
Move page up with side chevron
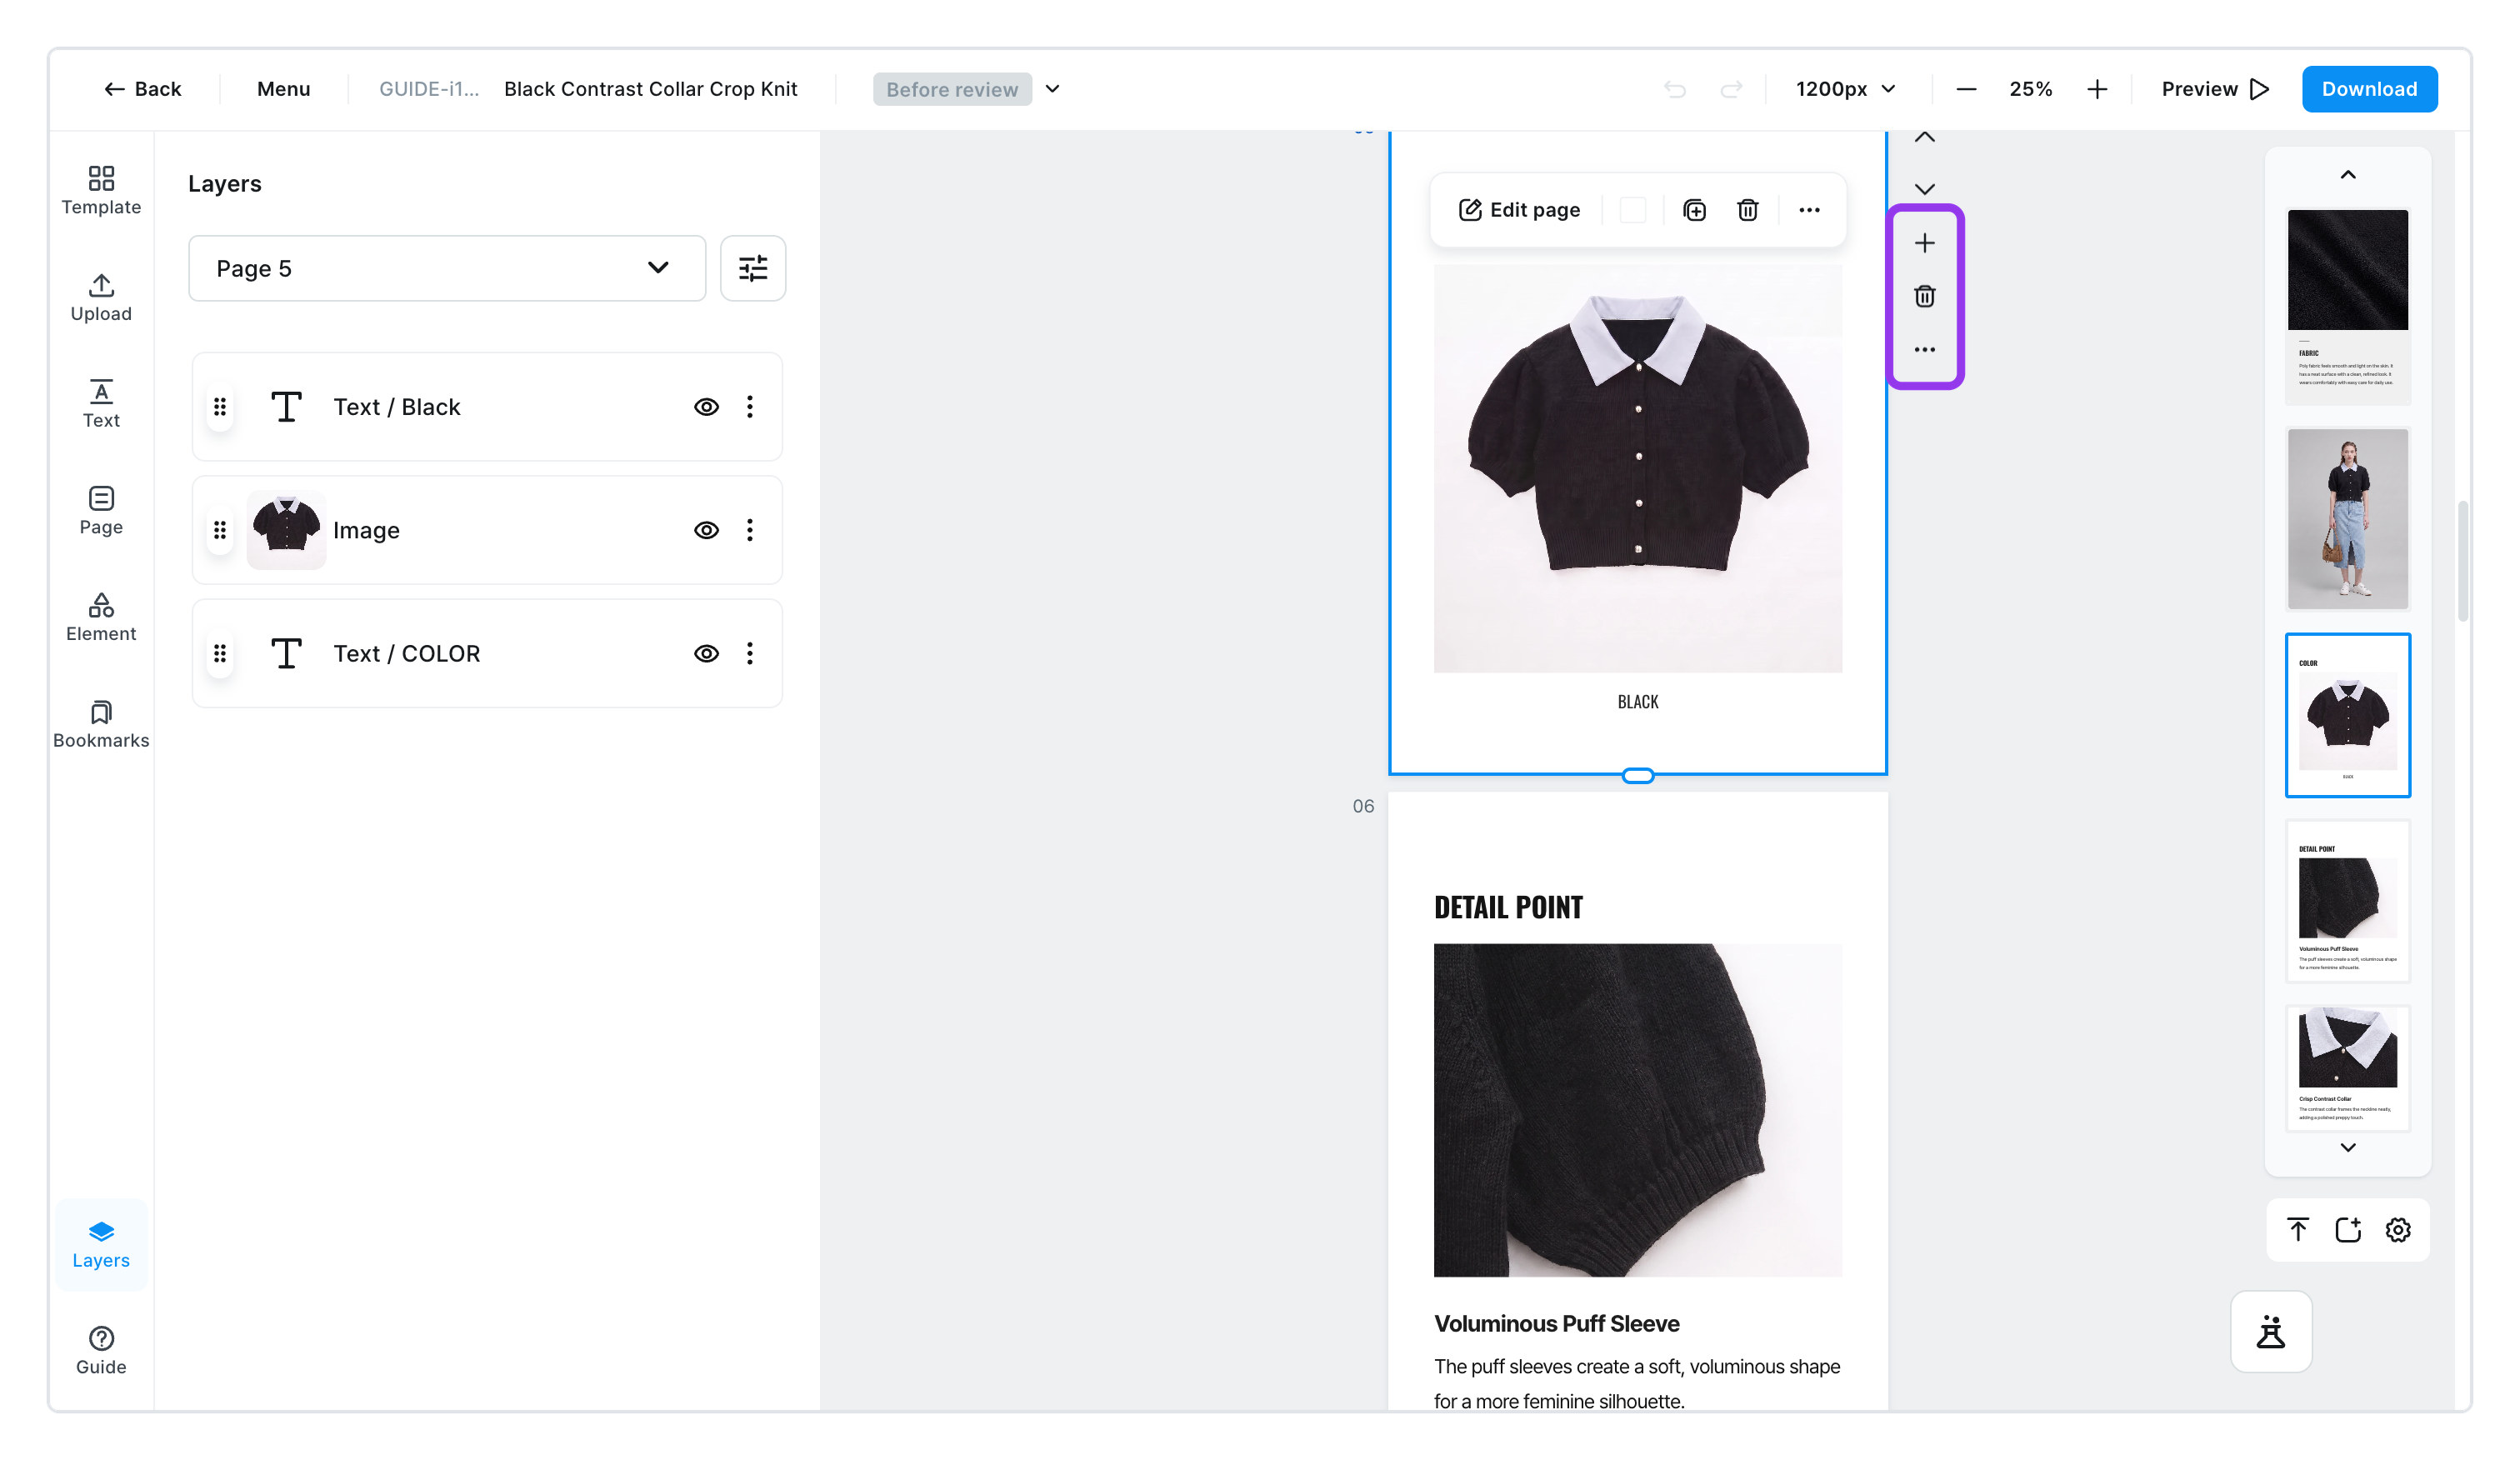pos(1924,138)
